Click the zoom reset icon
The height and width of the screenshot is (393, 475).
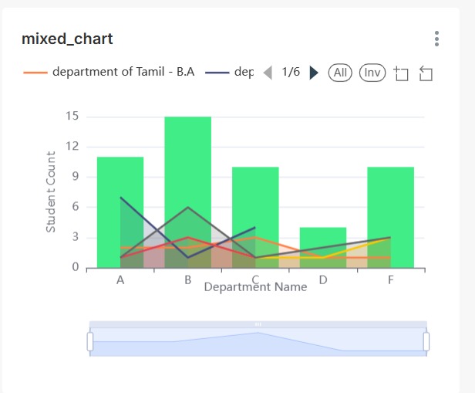coord(426,73)
